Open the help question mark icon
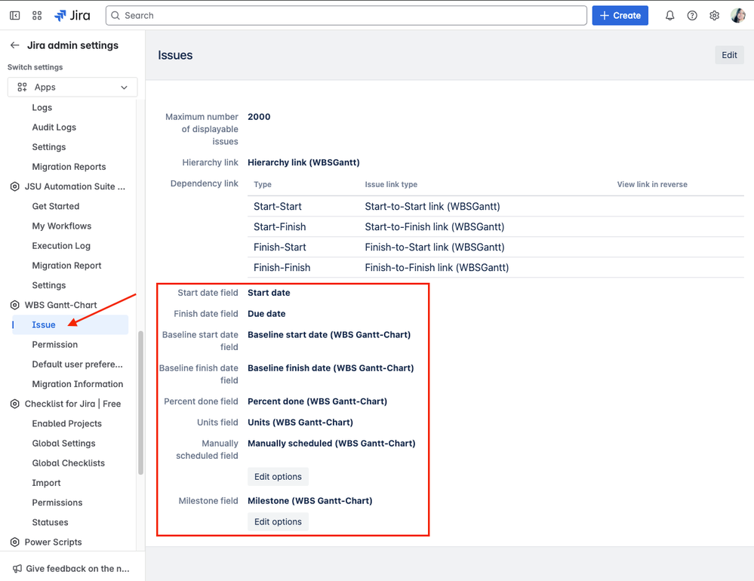The image size is (754, 581). coord(692,15)
